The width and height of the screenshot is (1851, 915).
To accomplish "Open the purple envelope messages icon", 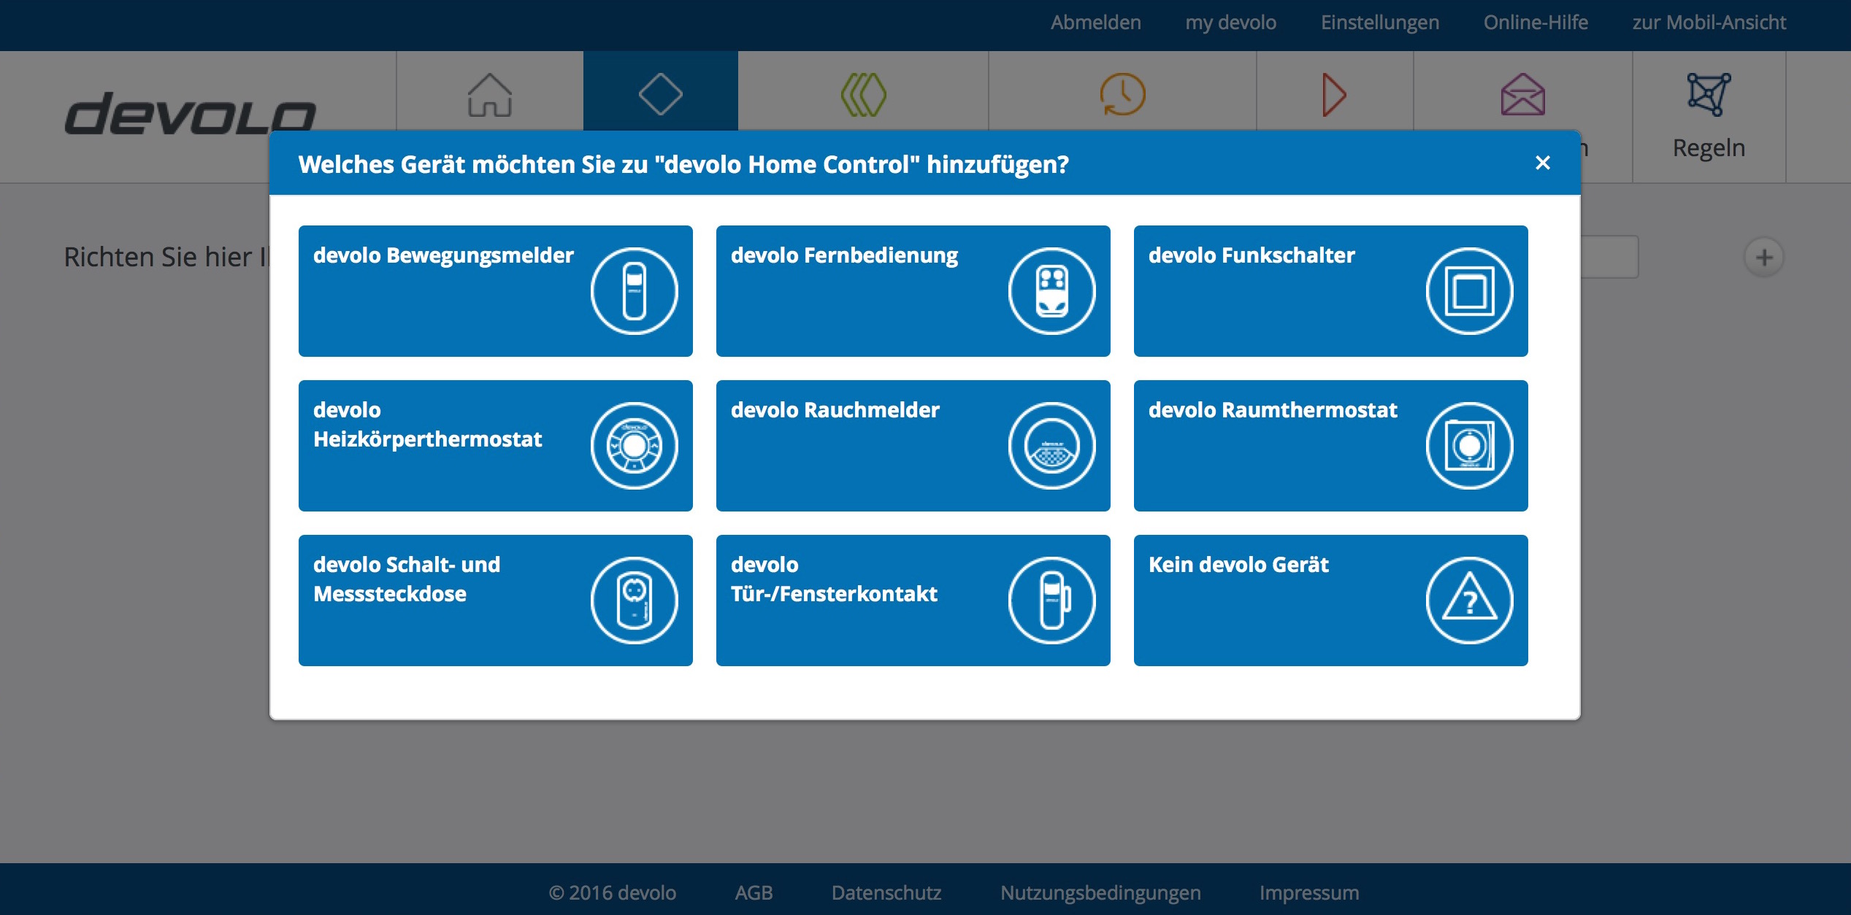I will coord(1522,94).
